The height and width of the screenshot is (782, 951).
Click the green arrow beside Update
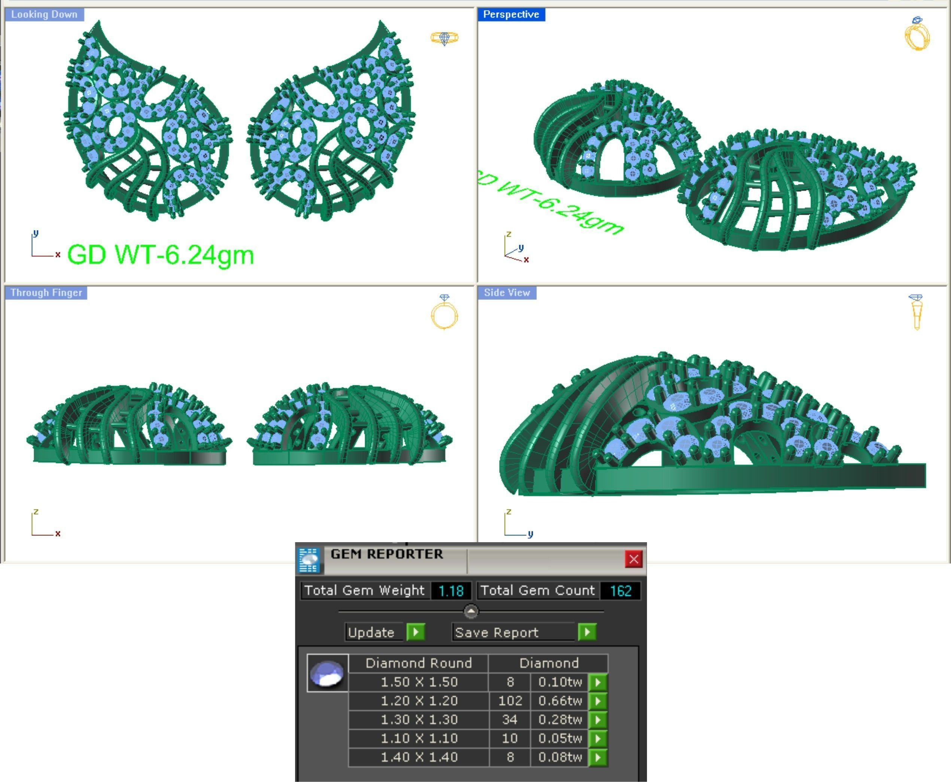(416, 632)
